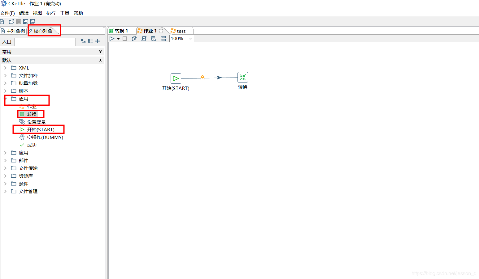Select the 通用 folder

coord(24,99)
